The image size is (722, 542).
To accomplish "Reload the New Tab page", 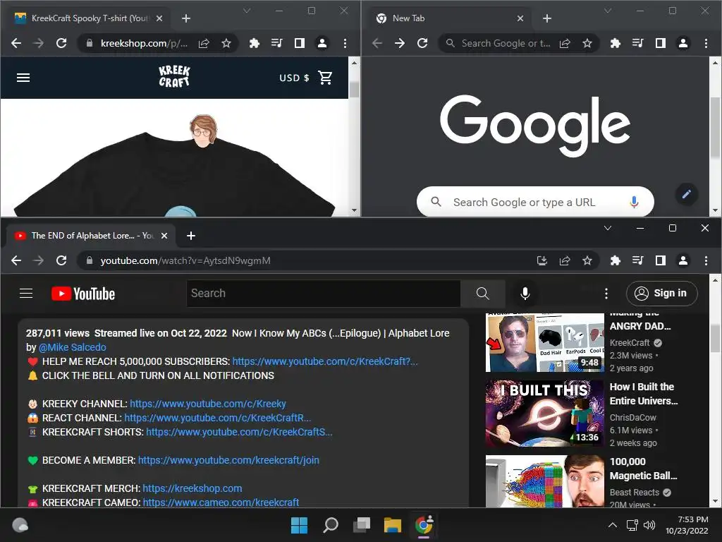I will click(x=422, y=43).
